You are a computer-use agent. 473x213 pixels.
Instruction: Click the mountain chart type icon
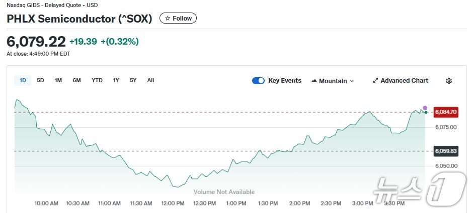pyautogui.click(x=314, y=81)
